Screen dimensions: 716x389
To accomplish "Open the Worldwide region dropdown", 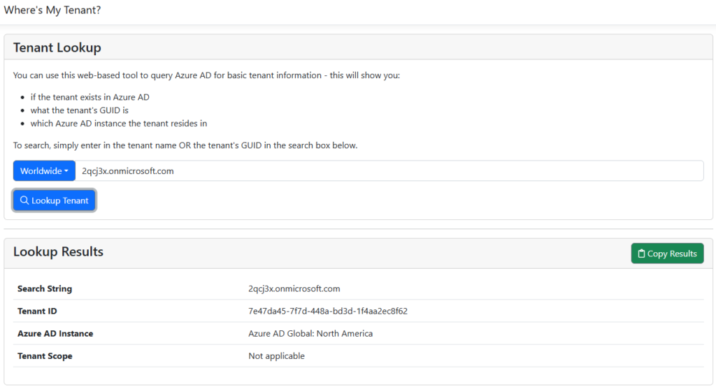I will 44,171.
